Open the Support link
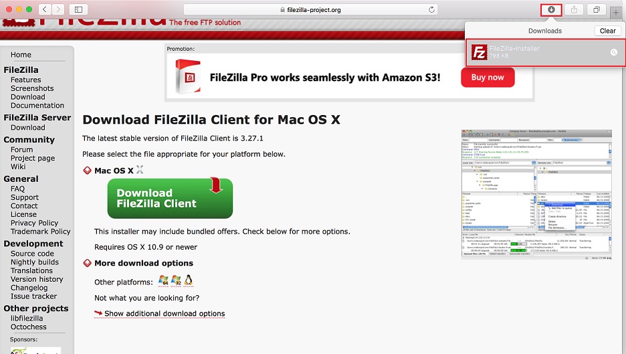 25,197
